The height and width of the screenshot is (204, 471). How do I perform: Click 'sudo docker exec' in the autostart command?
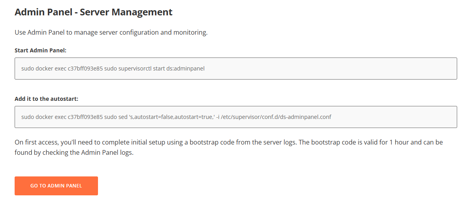(43, 117)
